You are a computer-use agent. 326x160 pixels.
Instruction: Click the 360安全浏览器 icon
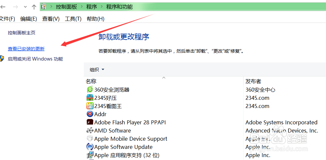(x=90, y=90)
